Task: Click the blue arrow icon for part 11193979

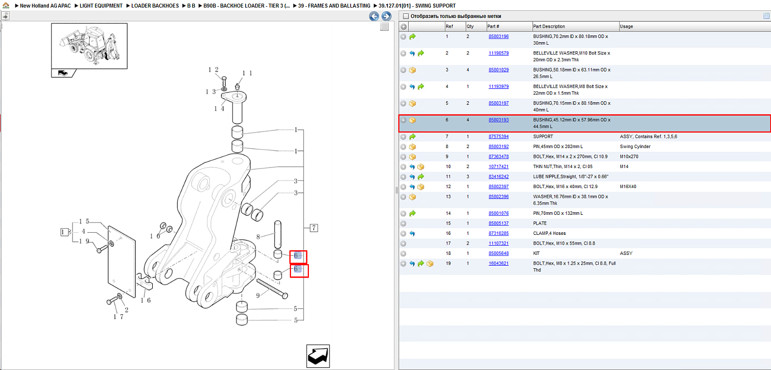Action: pos(412,87)
